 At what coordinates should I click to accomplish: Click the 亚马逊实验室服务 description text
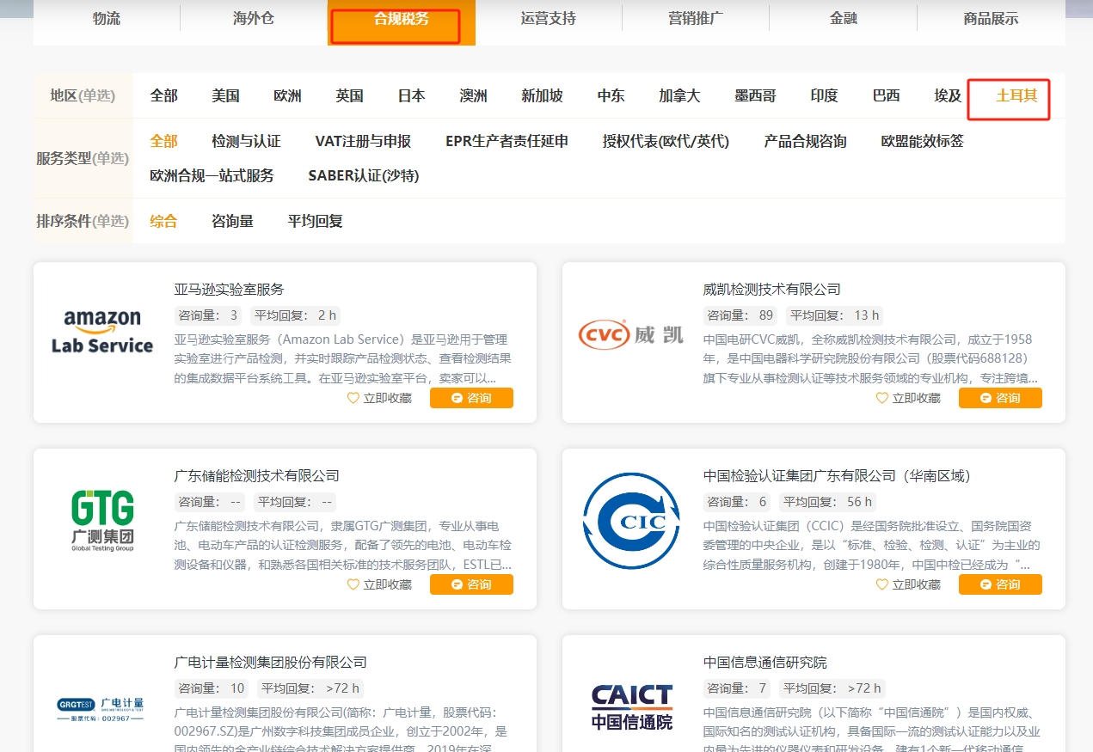tap(341, 358)
